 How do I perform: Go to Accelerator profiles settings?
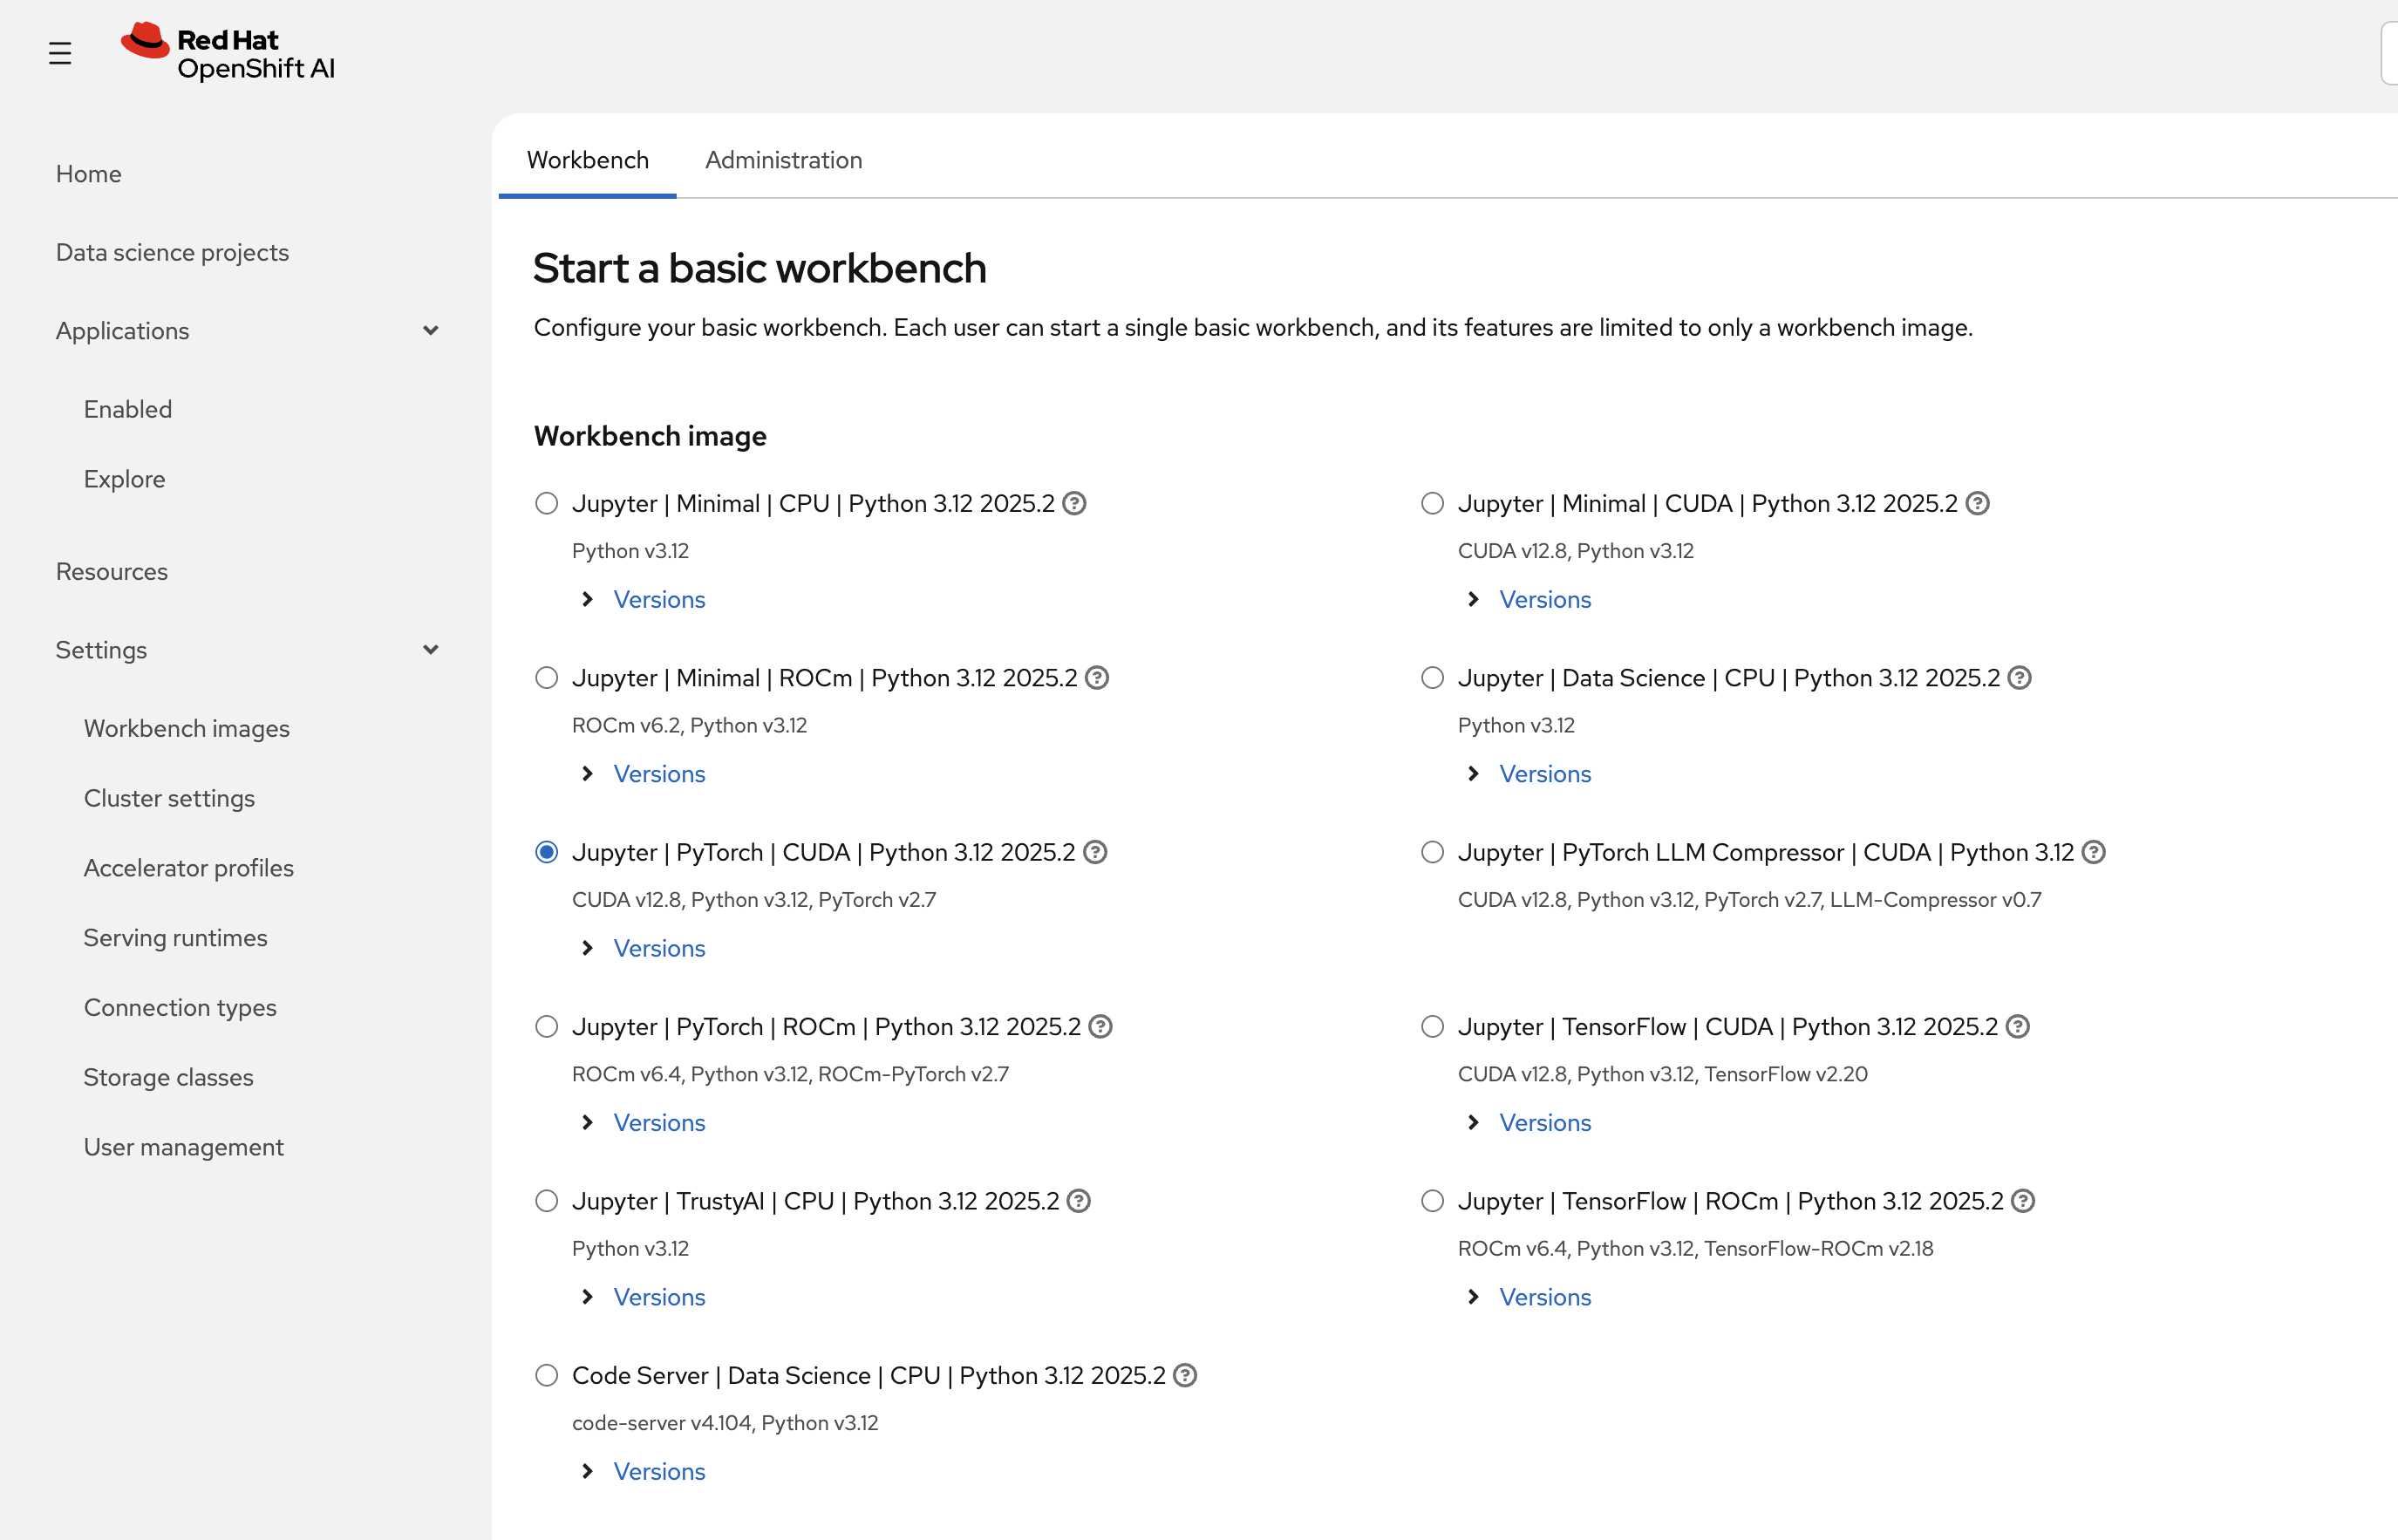(x=188, y=868)
